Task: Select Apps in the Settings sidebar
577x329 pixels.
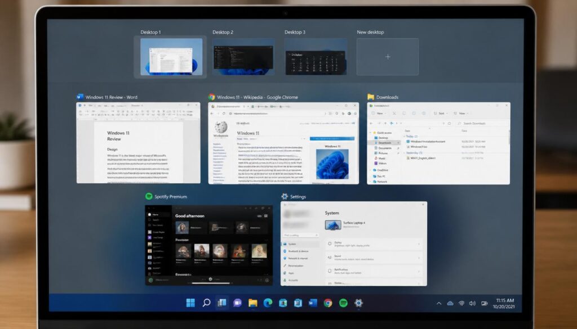Action: tap(288, 273)
